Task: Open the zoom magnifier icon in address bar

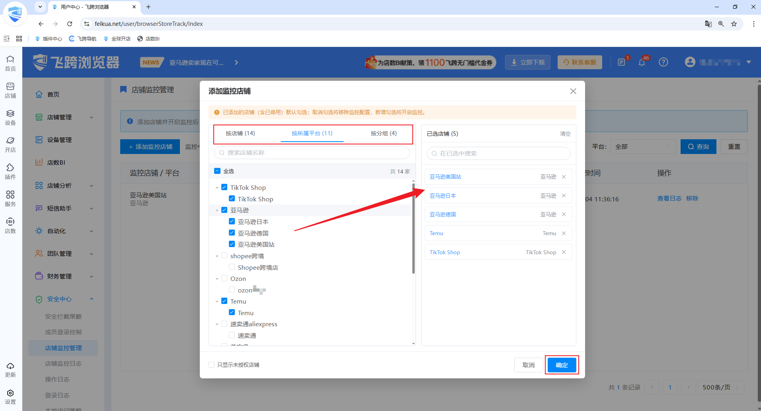Action: (x=721, y=24)
